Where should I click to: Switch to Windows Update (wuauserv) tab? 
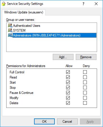click(24, 12)
